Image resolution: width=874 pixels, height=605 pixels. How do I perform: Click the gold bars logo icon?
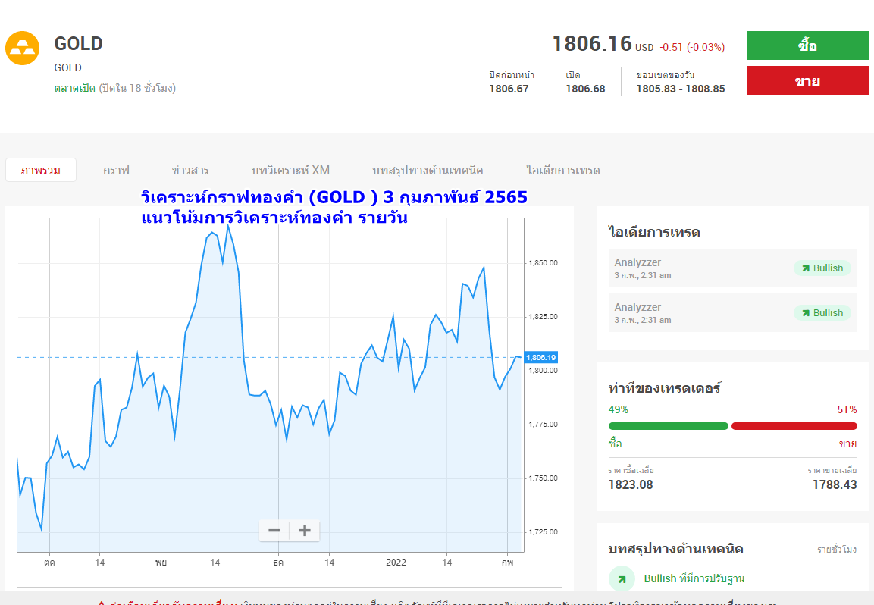(x=22, y=49)
